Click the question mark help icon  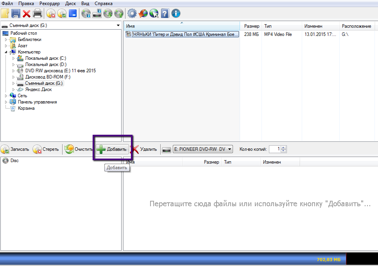tap(165, 14)
